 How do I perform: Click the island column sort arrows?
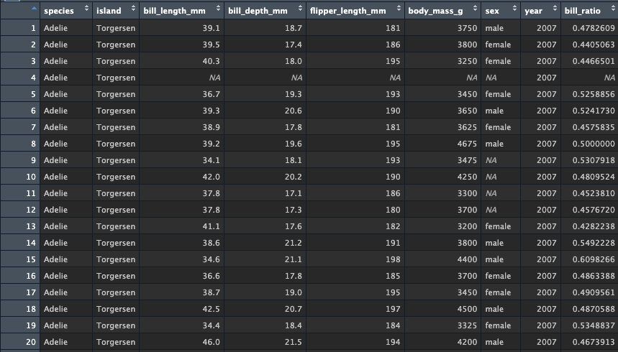[133, 9]
